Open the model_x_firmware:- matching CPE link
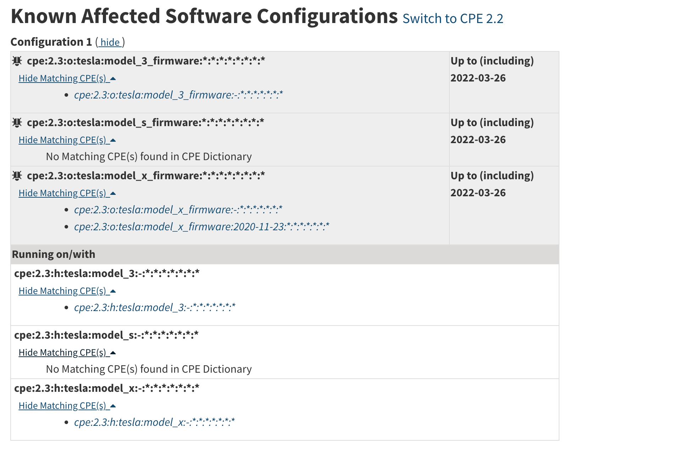This screenshot has height=457, width=696. tap(177, 209)
